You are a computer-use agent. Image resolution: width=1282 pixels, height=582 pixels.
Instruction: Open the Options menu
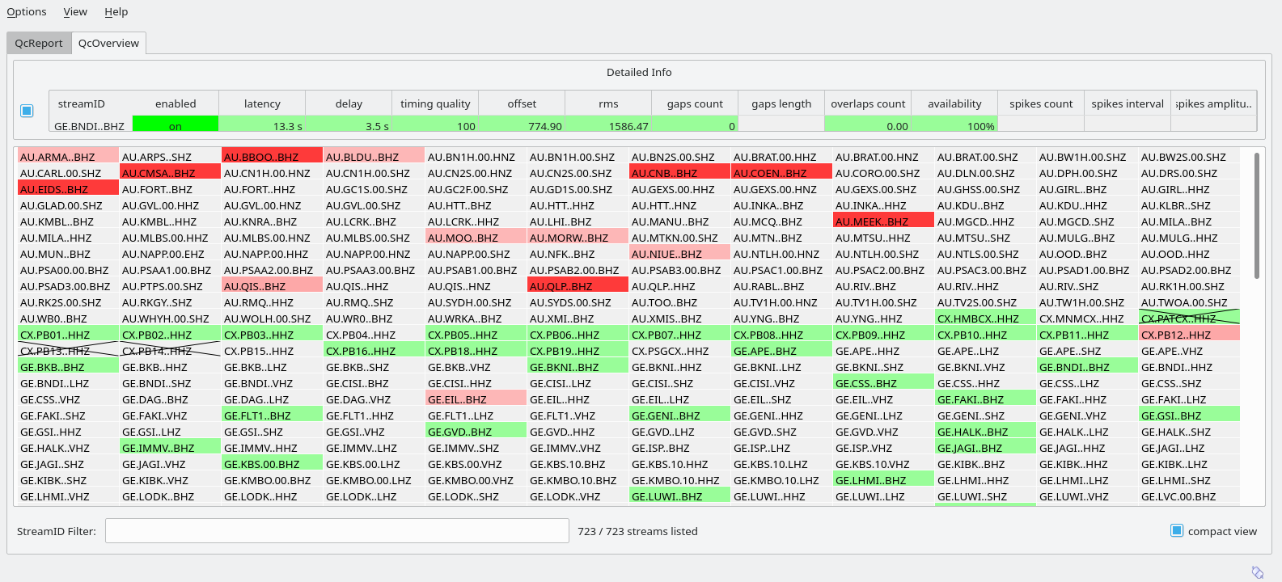coord(27,12)
